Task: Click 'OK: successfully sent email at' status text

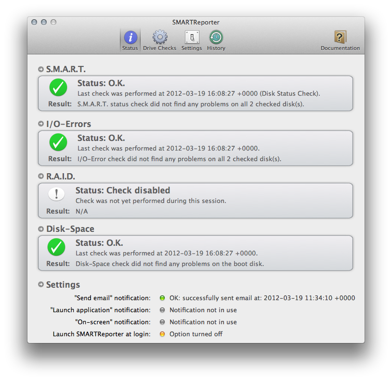Action: point(262,298)
